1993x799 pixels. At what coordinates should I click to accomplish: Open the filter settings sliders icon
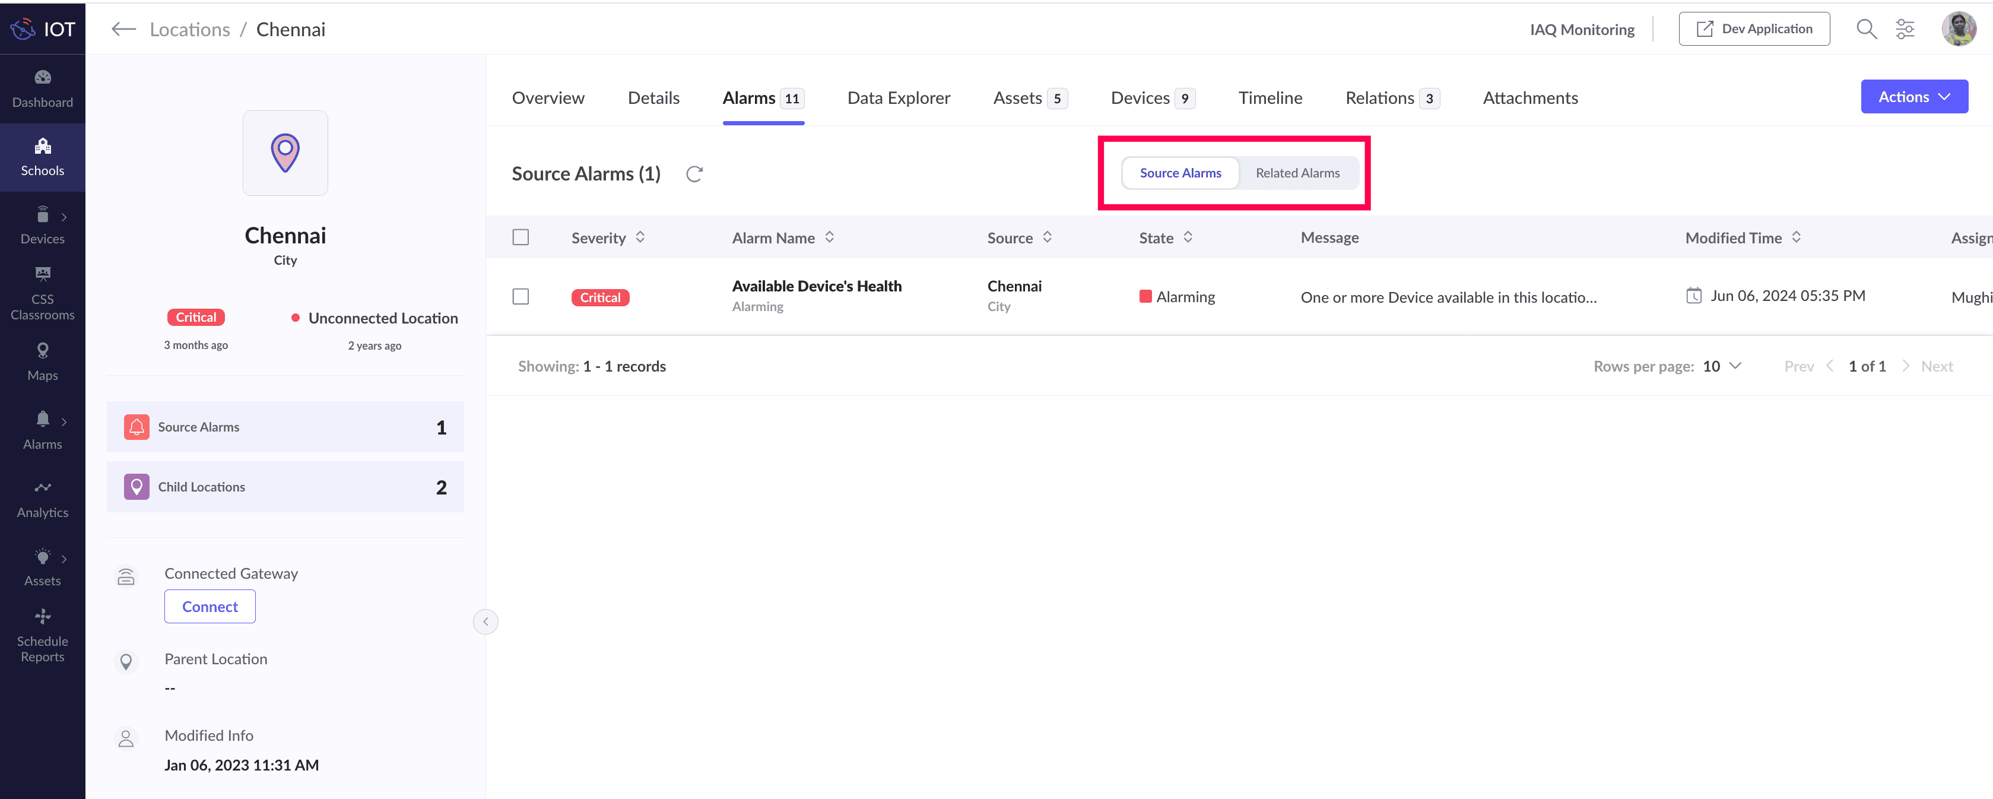click(x=1904, y=30)
